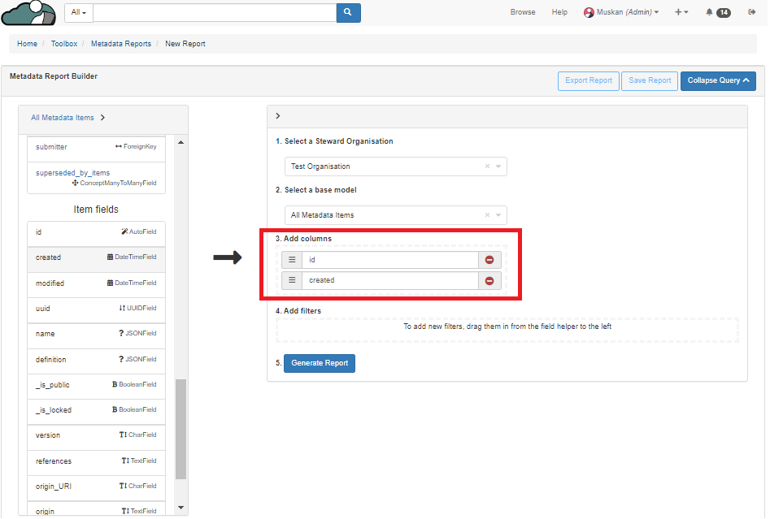Open the Muskan user menu

coord(621,12)
